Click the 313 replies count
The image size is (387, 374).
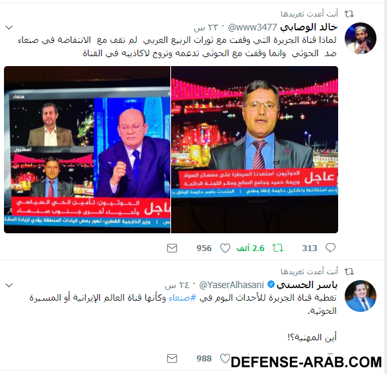pos(310,248)
